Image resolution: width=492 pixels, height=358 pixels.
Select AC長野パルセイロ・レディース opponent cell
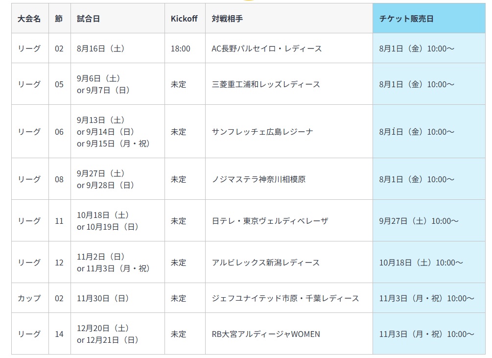(267, 48)
